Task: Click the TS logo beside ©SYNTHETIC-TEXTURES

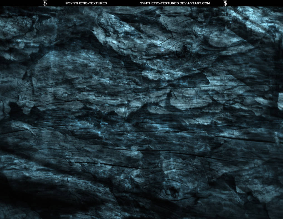Action: pyautogui.click(x=45, y=3)
